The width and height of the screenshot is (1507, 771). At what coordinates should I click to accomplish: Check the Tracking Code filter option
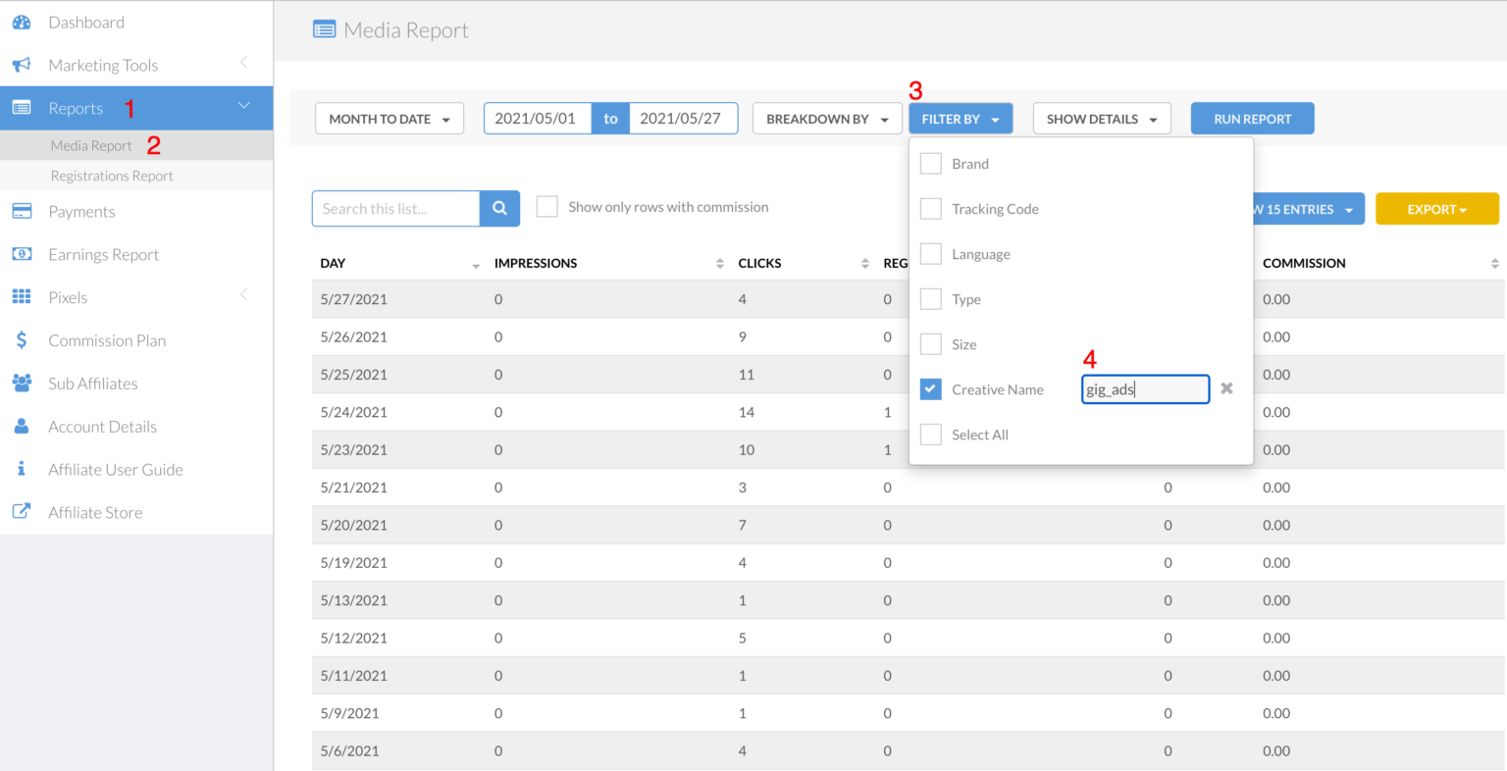click(930, 208)
